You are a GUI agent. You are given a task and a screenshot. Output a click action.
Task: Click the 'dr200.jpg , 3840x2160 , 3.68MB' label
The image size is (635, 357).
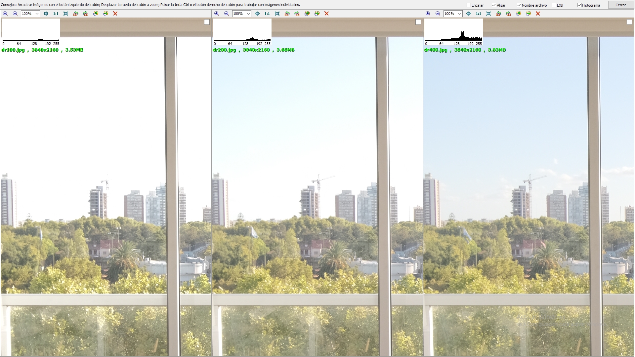pos(254,50)
